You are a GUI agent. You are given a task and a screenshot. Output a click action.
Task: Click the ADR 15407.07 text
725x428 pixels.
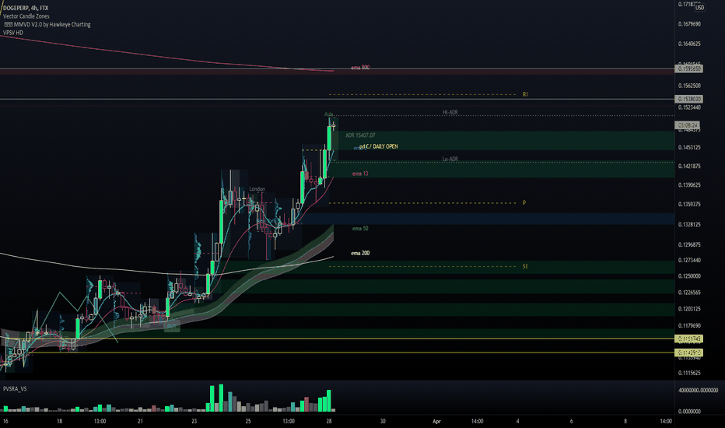[360, 135]
